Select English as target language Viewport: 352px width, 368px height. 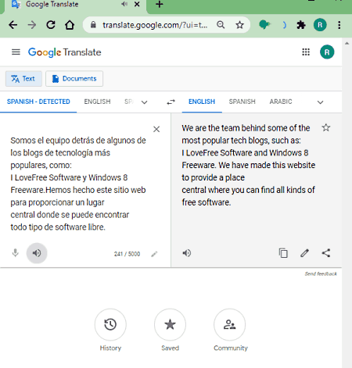[x=202, y=102]
